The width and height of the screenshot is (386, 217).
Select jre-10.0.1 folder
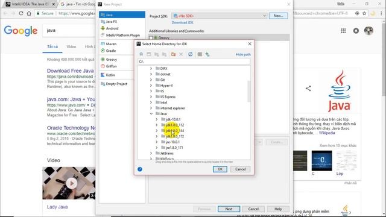172,142
